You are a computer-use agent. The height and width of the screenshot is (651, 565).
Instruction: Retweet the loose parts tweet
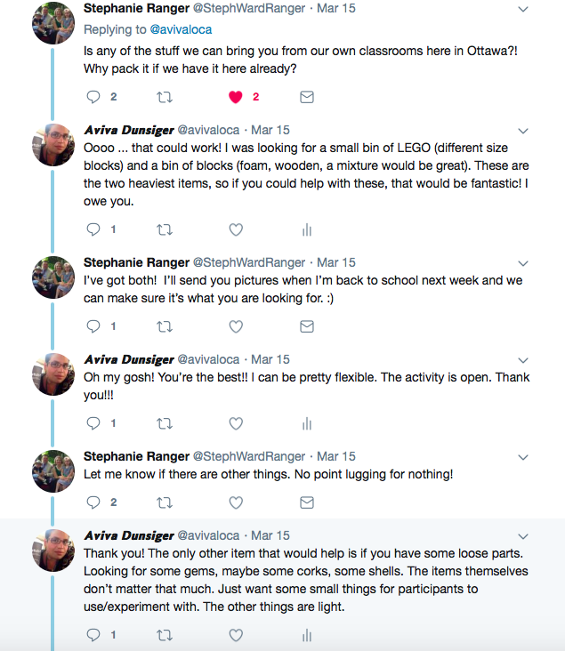click(165, 636)
